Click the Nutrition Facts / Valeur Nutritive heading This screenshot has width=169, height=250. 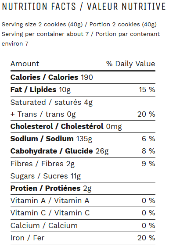tap(84, 7)
